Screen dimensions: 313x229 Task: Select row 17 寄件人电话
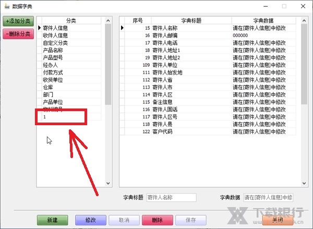click(208, 43)
